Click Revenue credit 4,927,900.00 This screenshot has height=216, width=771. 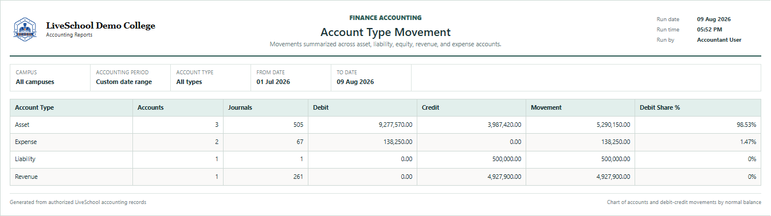tap(504, 177)
